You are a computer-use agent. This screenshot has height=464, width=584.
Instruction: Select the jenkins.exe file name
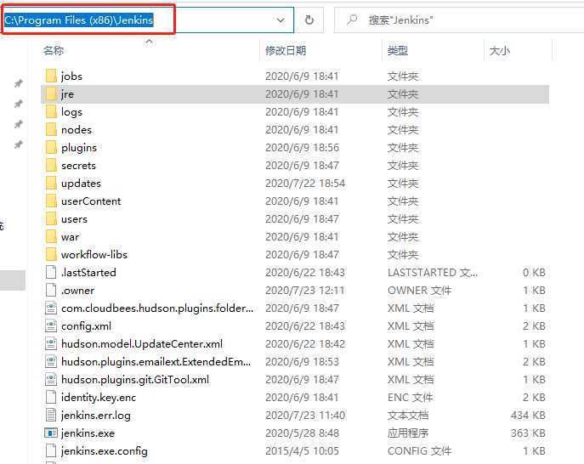point(88,433)
